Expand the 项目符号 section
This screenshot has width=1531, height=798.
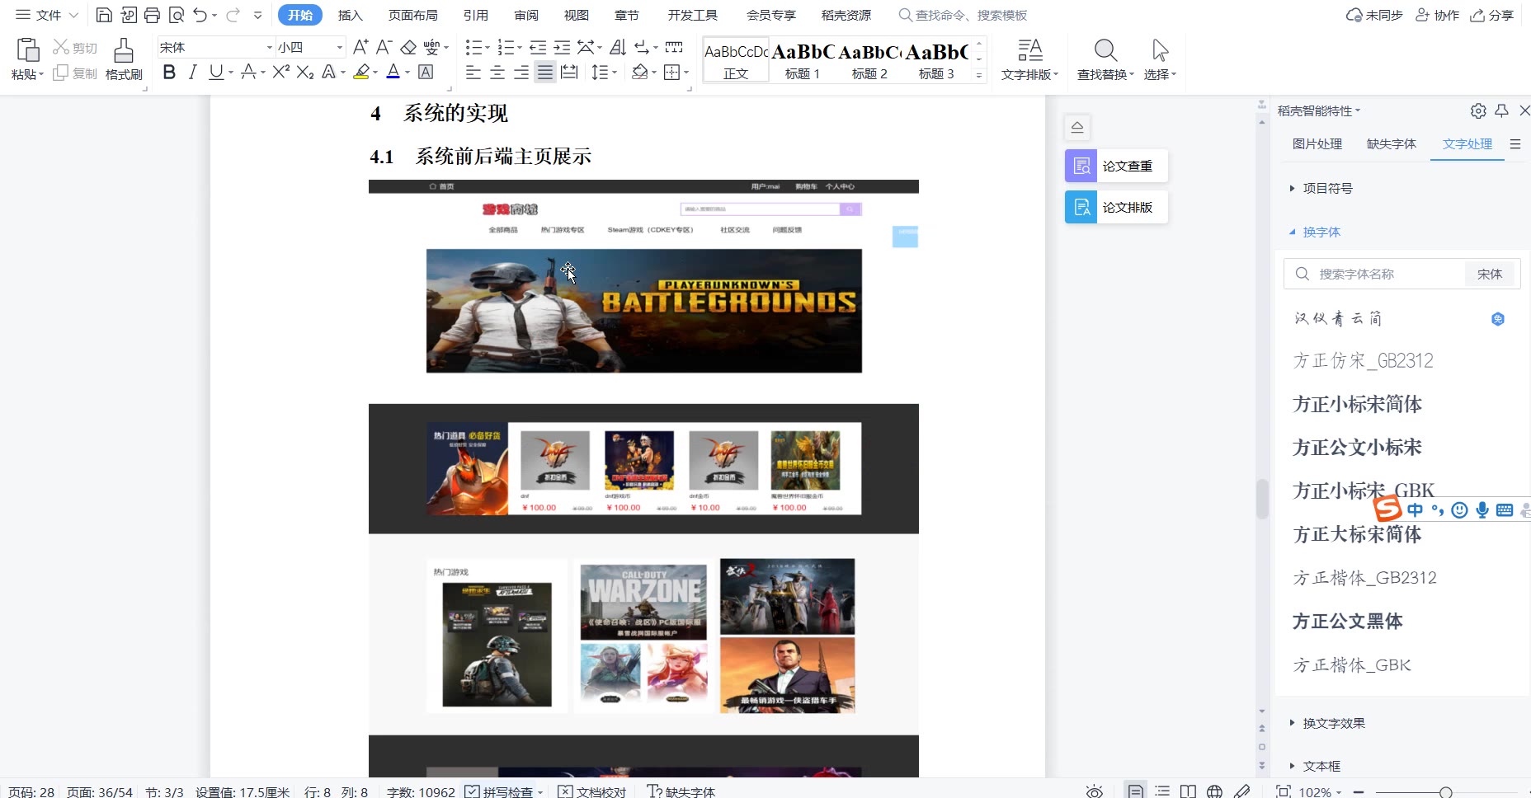pos(1321,189)
